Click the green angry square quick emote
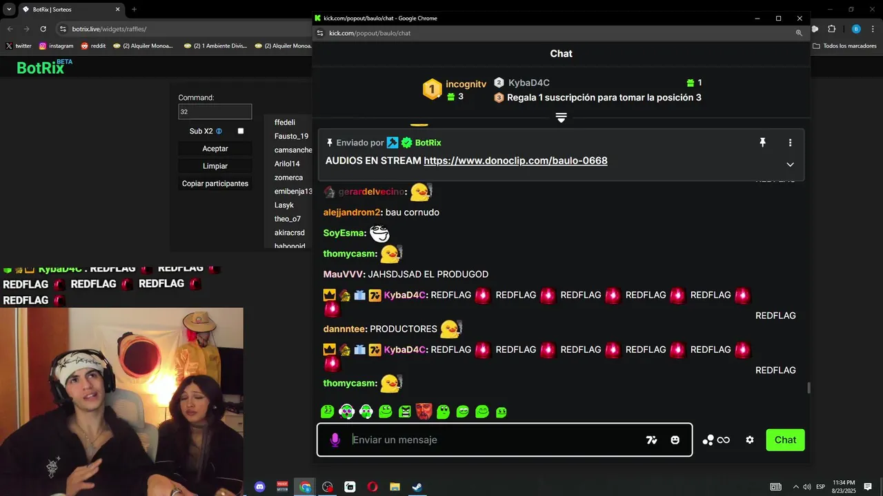 coord(404,411)
